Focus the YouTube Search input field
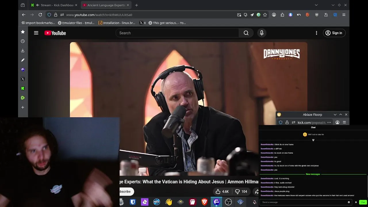Image resolution: width=368 pixels, height=207 pixels. [x=177, y=33]
